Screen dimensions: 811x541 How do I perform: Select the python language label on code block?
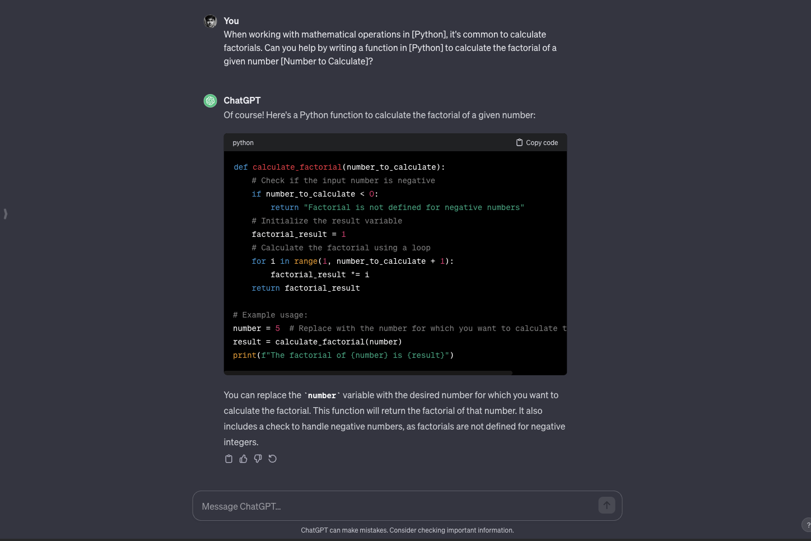[243, 143]
